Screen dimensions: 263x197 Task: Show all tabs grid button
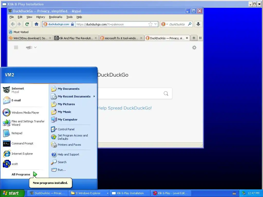[200, 38]
